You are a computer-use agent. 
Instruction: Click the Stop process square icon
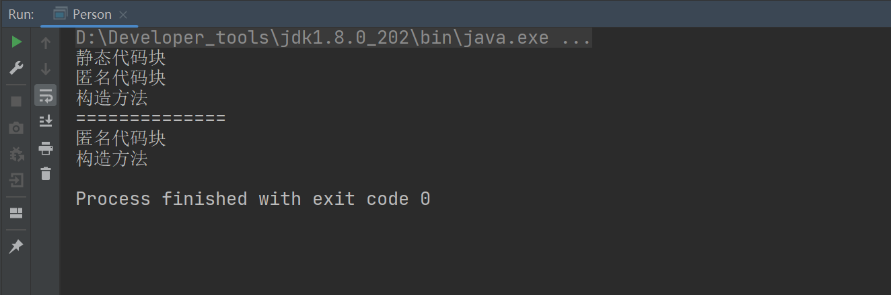pos(16,101)
